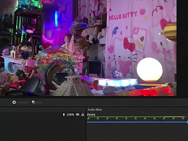188x141 pixels.
Task: Click the Audio Mixer panel title
Action: (x=95, y=110)
